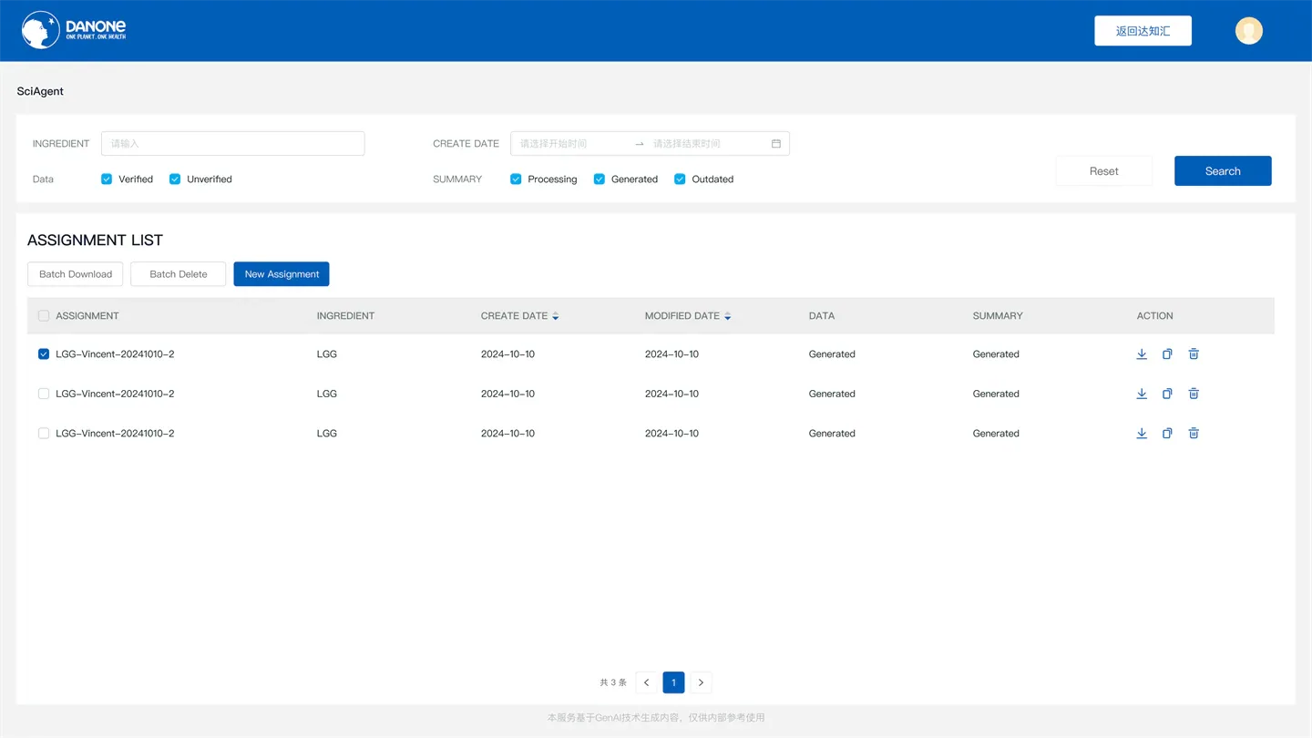Sort by CREATE DATE column arrows
The height and width of the screenshot is (738, 1312).
pyautogui.click(x=556, y=316)
